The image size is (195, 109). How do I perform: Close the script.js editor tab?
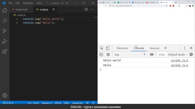pyautogui.click(x=54, y=9)
